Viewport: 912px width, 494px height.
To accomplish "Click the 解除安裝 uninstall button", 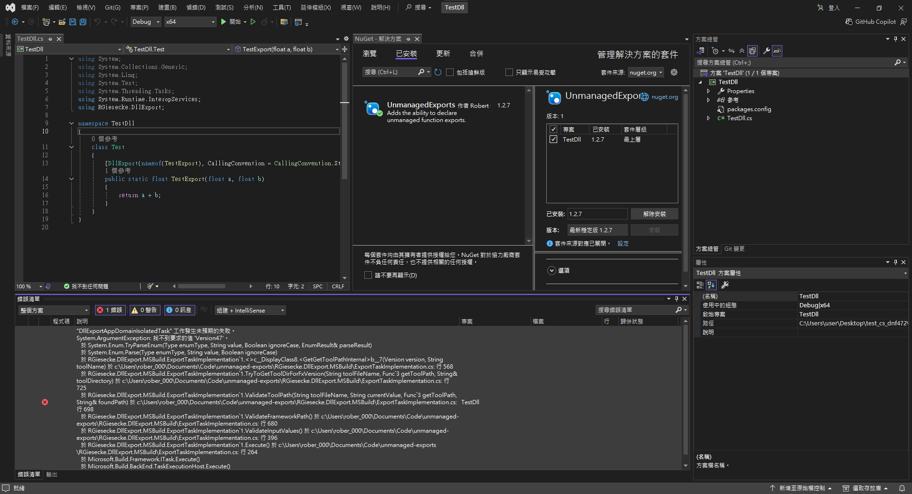I will coord(654,214).
